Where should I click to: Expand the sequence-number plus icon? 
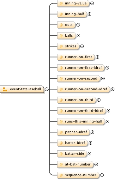point(102,175)
